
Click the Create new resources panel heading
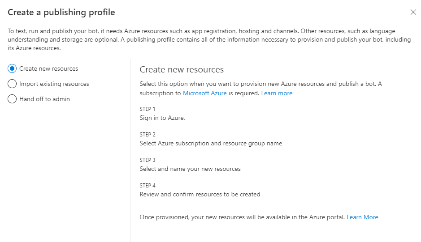click(182, 70)
